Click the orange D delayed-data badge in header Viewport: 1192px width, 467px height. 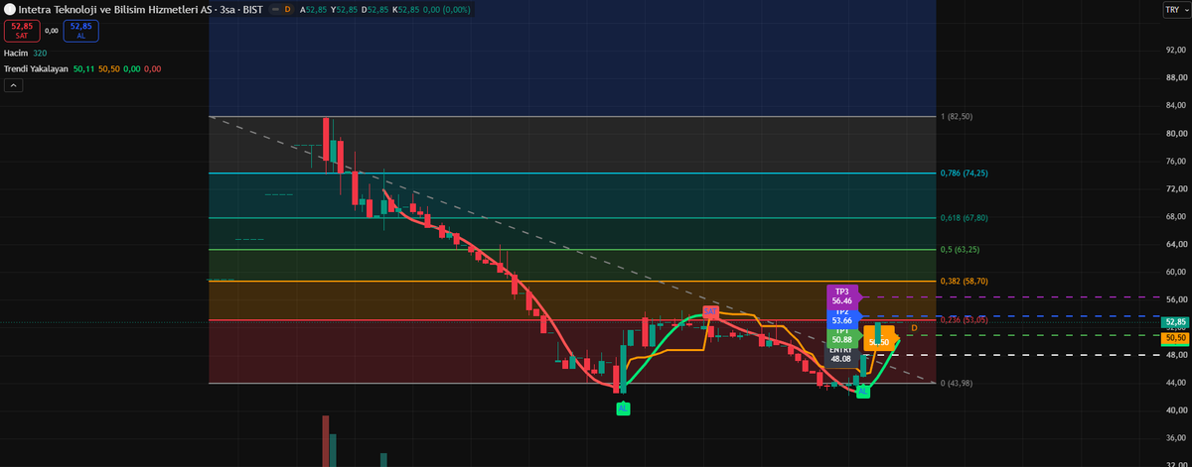[288, 9]
